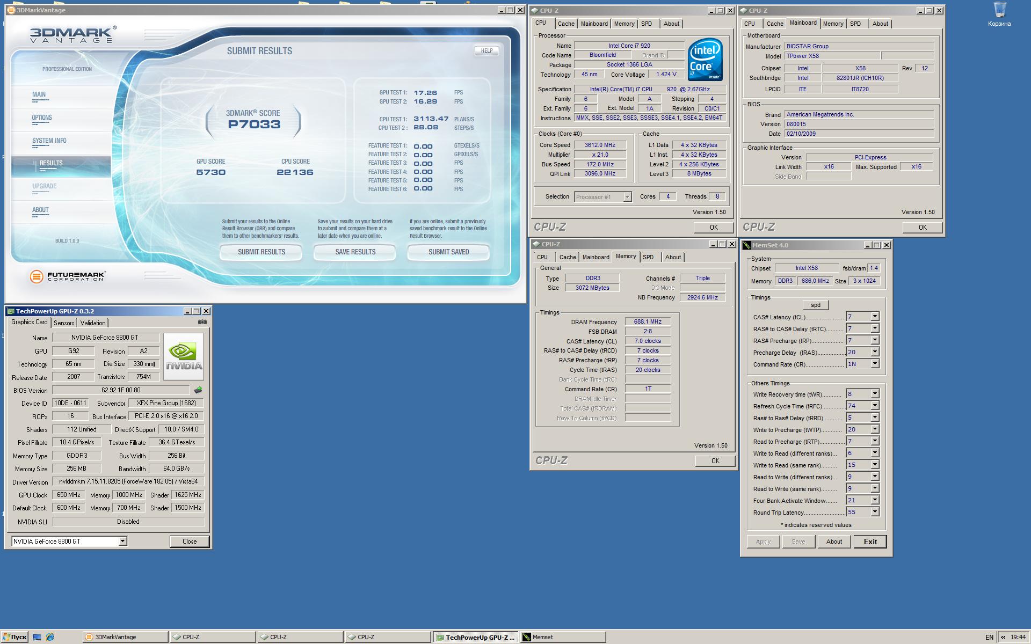Click the NVIDIA logo in GPU-Z

coord(184,356)
